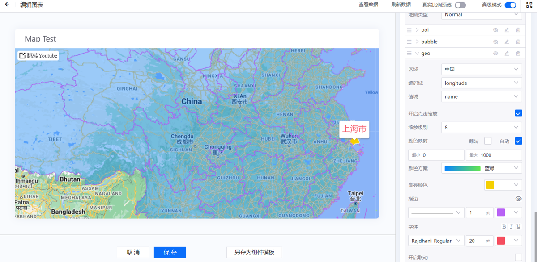
Task: Click 查看数据 in the top bar
Action: (x=368, y=5)
